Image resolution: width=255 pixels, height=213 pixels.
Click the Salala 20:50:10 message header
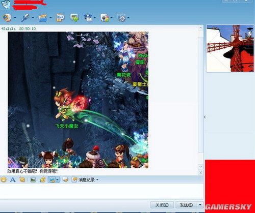[18, 28]
